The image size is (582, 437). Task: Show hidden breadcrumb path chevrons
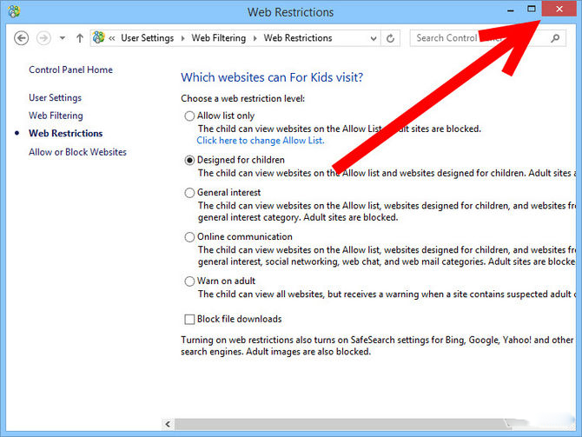(x=112, y=38)
